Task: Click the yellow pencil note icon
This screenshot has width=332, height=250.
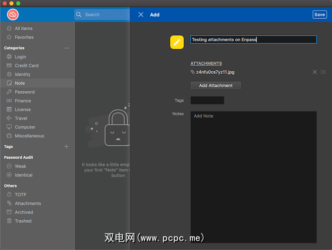Action: pyautogui.click(x=177, y=42)
